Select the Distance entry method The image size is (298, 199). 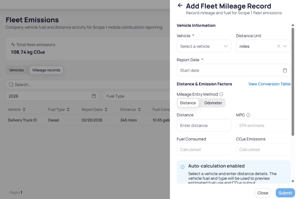[188, 103]
